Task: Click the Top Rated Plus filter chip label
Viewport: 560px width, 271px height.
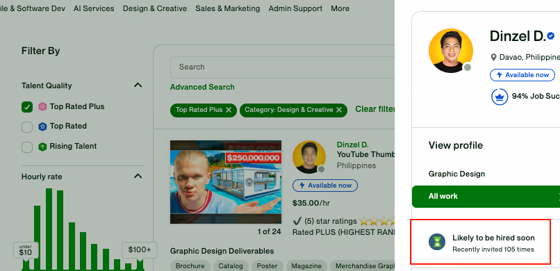Action: [199, 110]
